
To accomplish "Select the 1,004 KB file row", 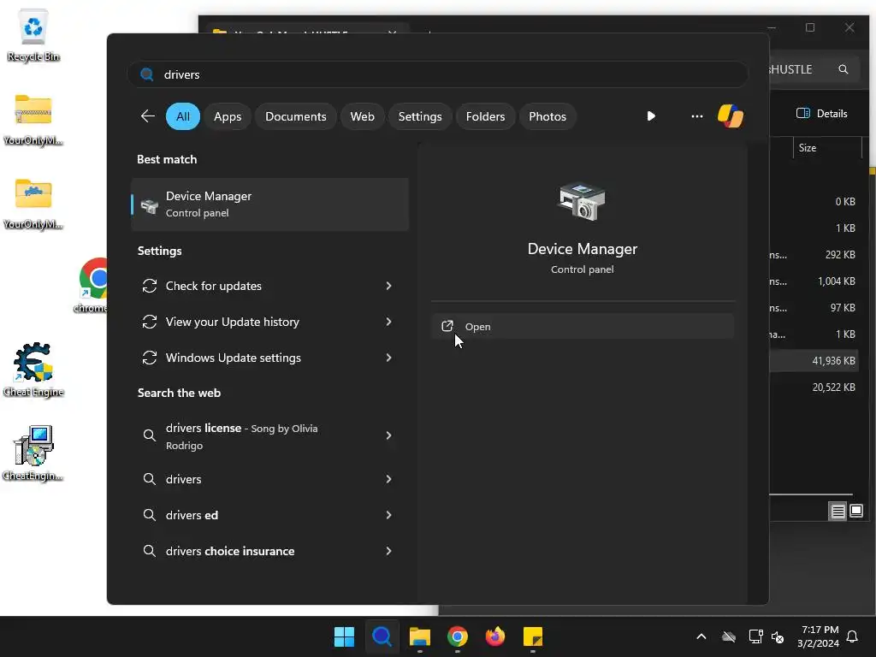I will 816,281.
